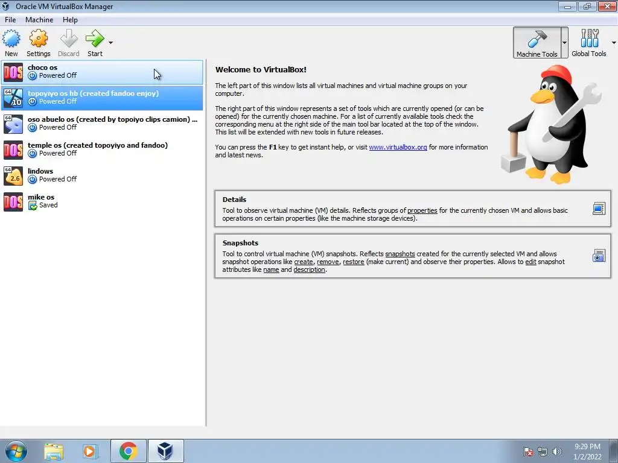Click the network tray icon

point(543,452)
